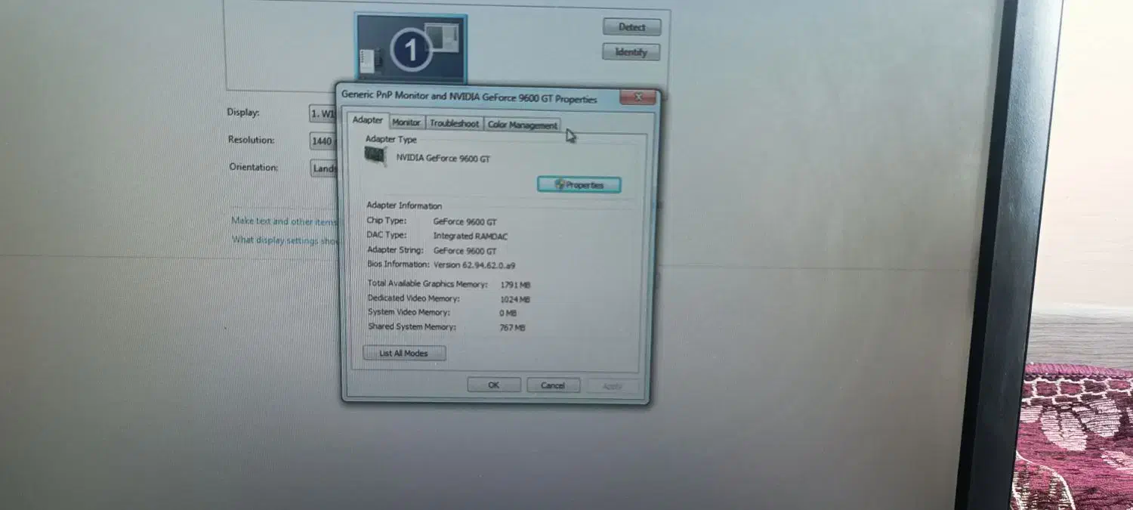
Task: Select the Chip Type value 'GeForce 9600 GT'
Action: point(465,222)
